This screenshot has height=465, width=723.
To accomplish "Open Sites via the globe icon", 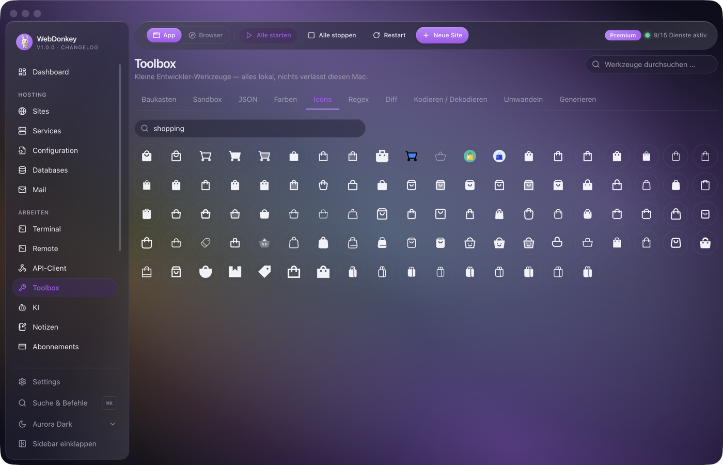I will [x=22, y=111].
